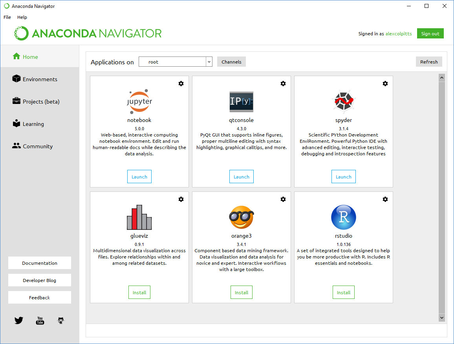This screenshot has width=454, height=344.
Task: Launch qtconsole
Action: 242,177
